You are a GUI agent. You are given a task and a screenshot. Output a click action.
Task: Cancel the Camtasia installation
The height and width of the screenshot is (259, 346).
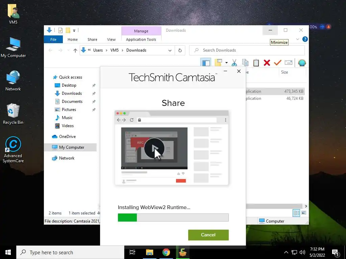click(x=208, y=235)
